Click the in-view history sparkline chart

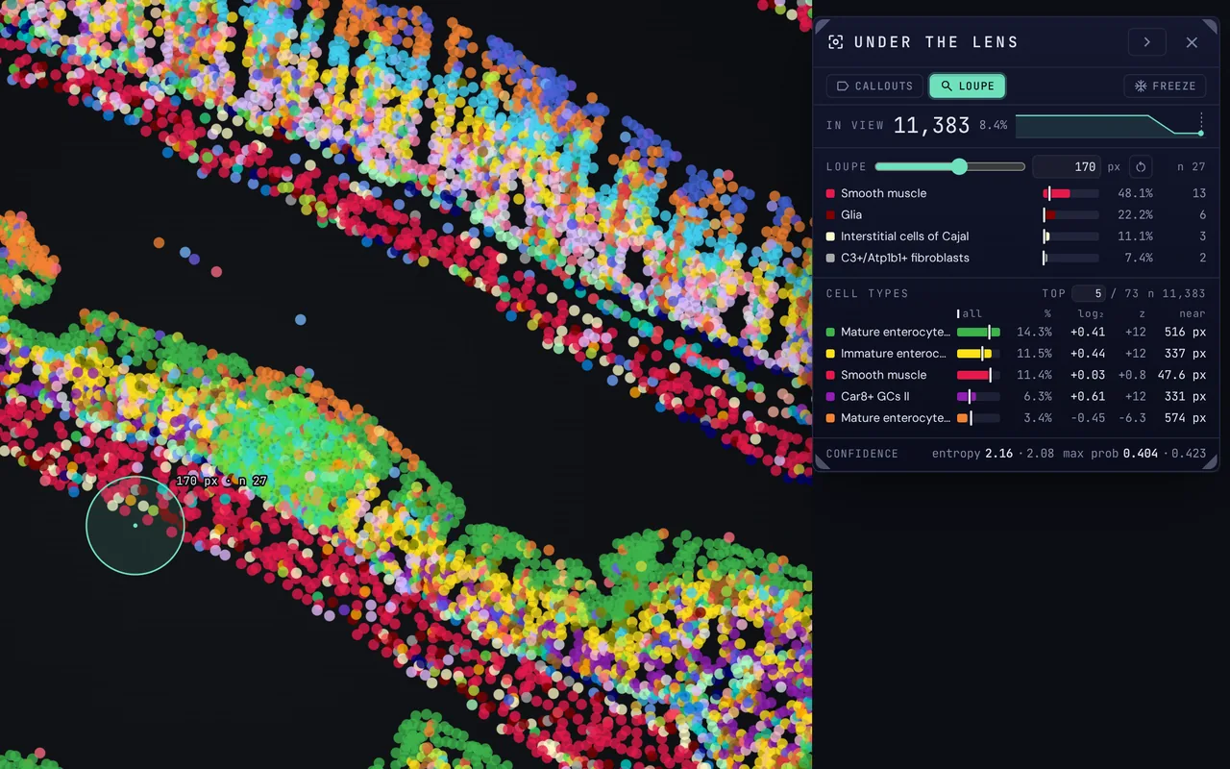coord(1110,125)
